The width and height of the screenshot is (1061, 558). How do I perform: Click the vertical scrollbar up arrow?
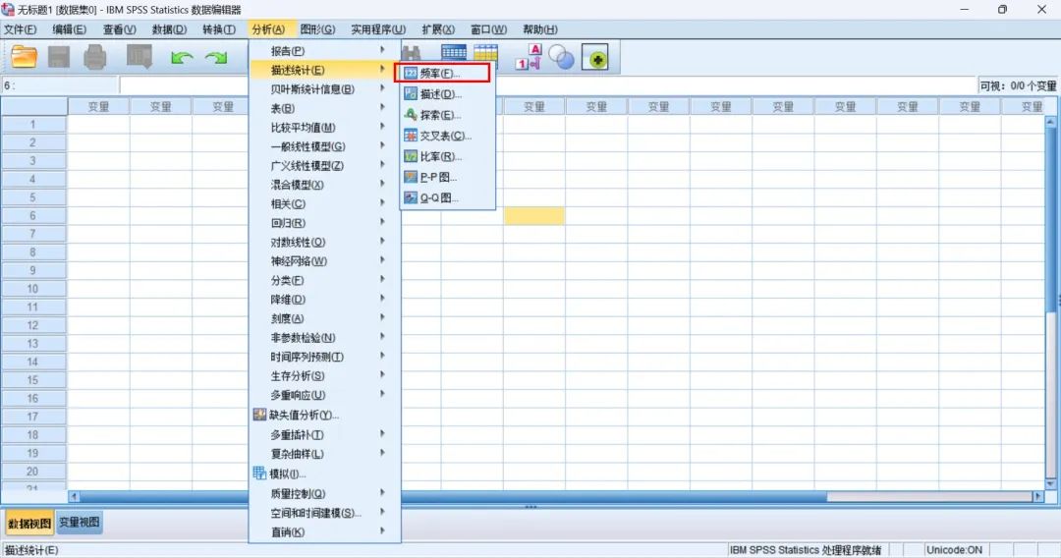[1051, 123]
